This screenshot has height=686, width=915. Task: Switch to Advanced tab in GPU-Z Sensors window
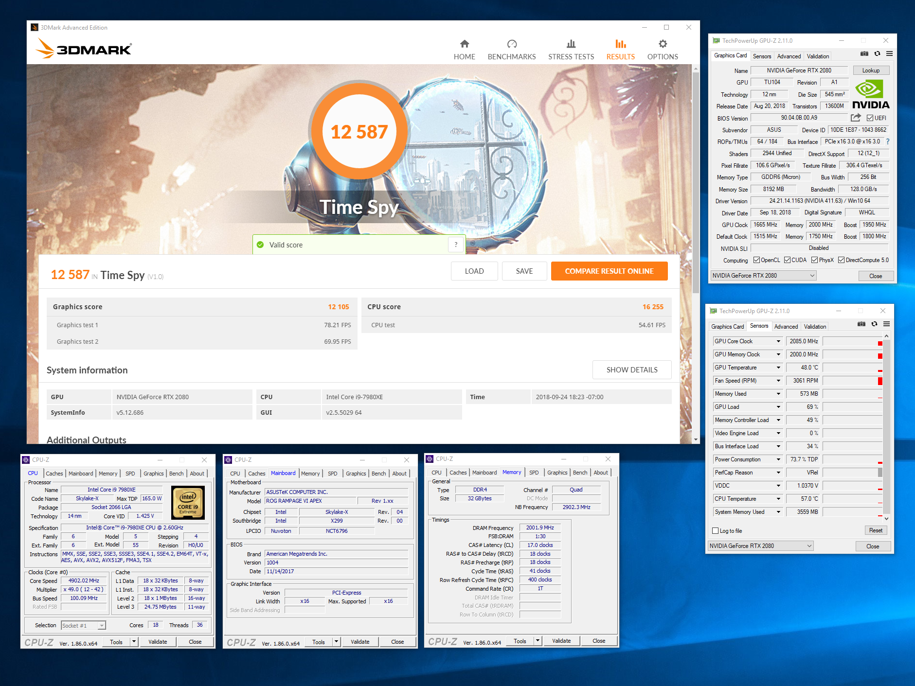click(786, 327)
